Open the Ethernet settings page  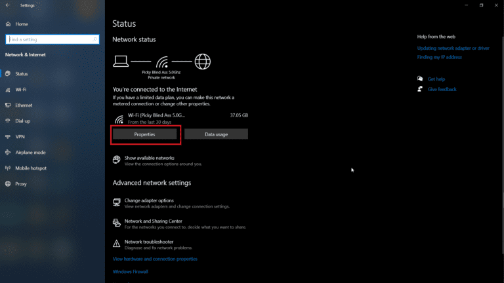point(24,105)
